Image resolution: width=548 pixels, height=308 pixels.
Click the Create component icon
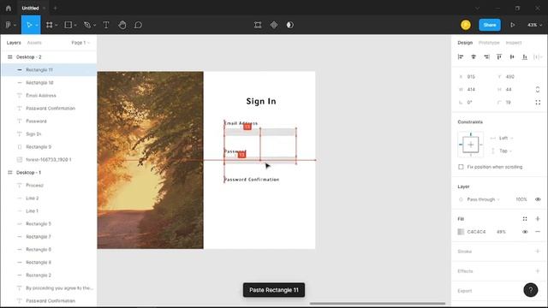coord(274,25)
